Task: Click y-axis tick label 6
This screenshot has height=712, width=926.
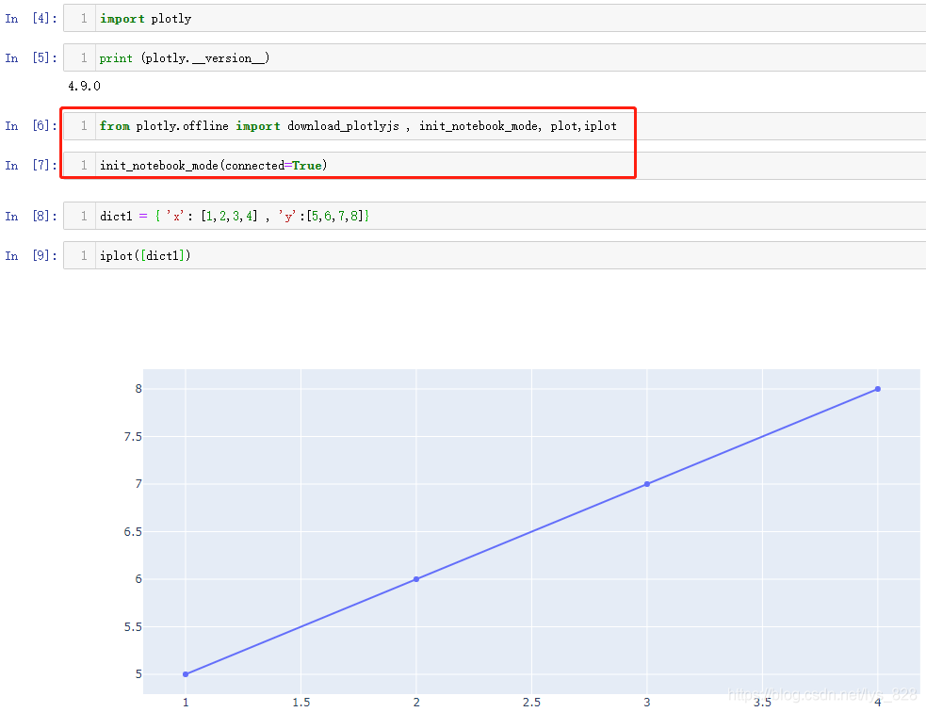Action: 138,579
